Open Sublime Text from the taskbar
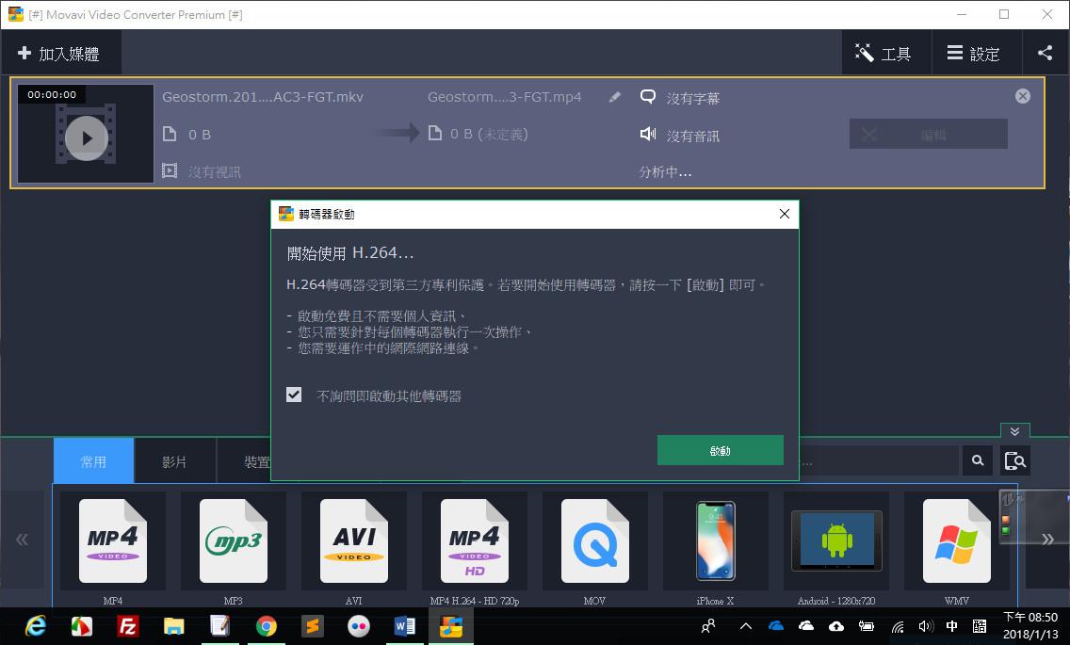Image resolution: width=1070 pixels, height=645 pixels. [313, 626]
